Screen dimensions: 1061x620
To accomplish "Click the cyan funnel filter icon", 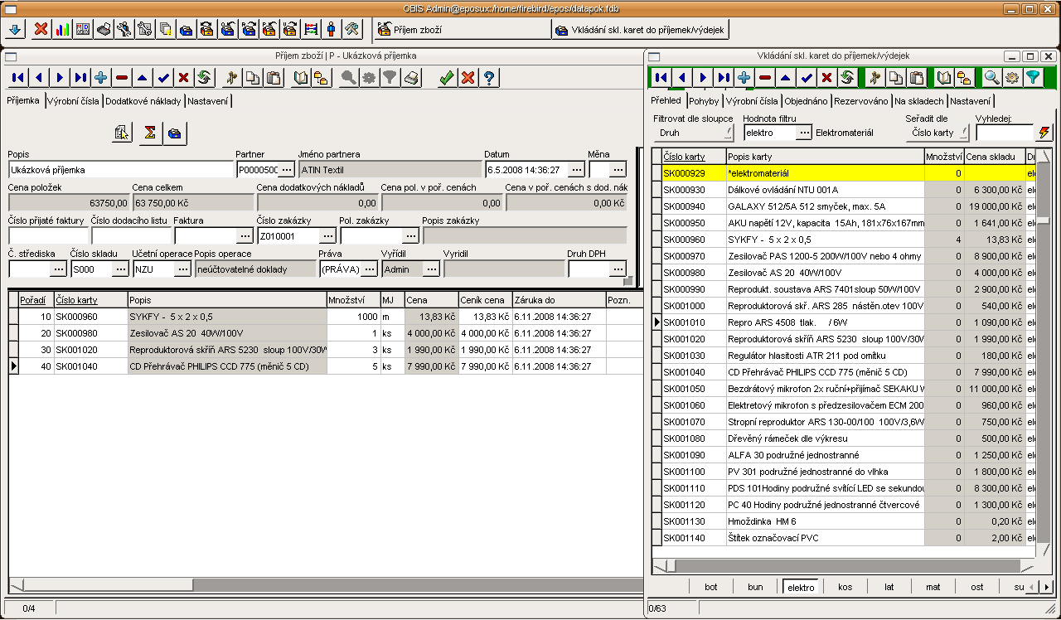I will click(1032, 78).
